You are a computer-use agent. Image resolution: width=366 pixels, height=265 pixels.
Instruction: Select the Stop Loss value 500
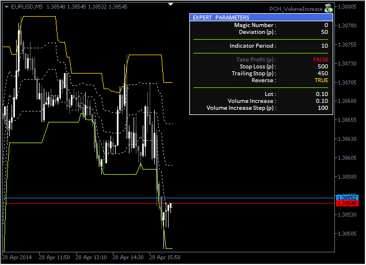(323, 67)
